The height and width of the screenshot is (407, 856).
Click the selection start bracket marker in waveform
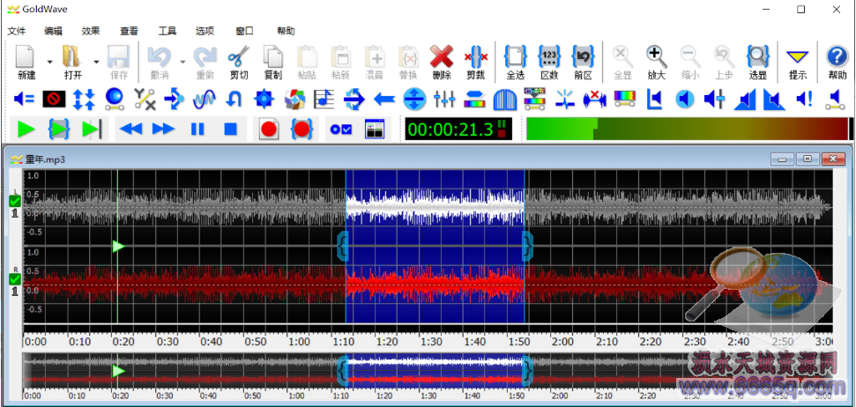pos(342,246)
